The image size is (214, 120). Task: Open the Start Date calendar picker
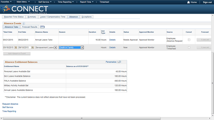pos(16,47)
